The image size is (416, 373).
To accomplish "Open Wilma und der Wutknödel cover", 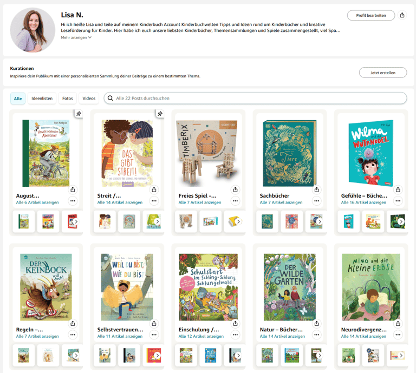I will (370, 153).
